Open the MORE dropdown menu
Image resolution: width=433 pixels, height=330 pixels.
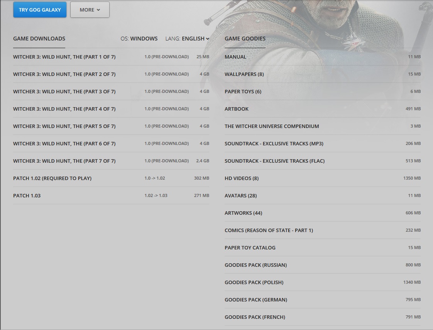click(x=90, y=10)
